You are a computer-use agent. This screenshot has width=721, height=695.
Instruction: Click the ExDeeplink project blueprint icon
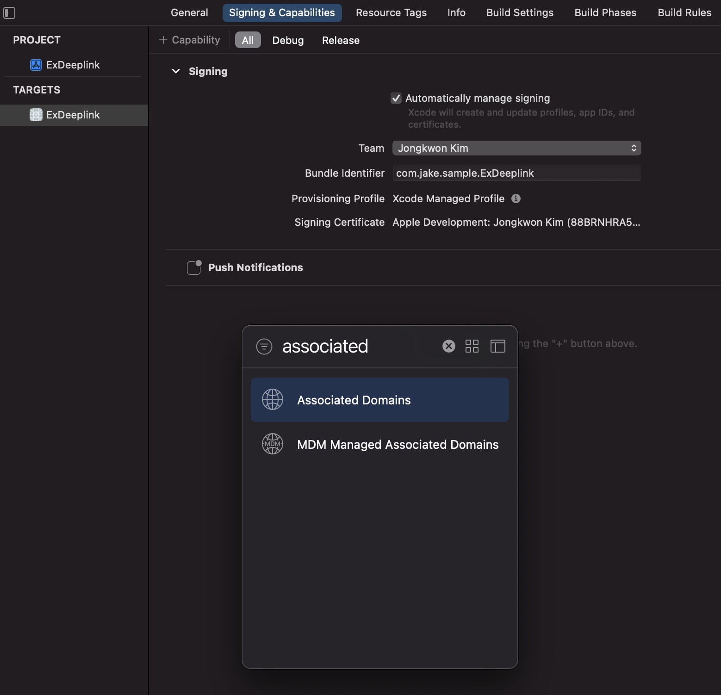coord(36,65)
